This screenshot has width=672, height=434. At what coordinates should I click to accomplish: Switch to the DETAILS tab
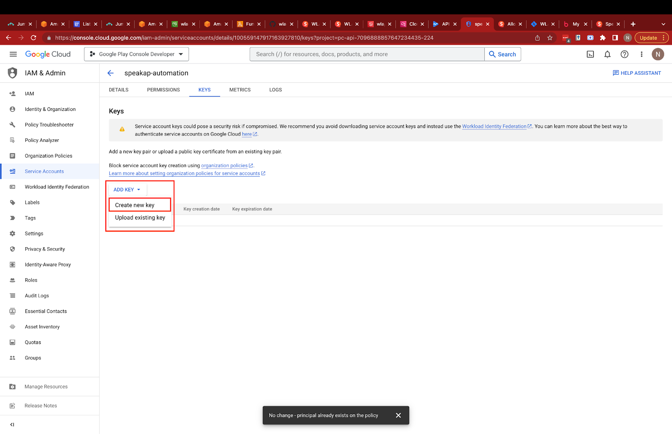(118, 90)
